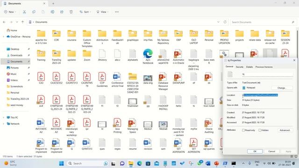Select the Java Printing PDF file
299x168 pixels.
coord(117,126)
